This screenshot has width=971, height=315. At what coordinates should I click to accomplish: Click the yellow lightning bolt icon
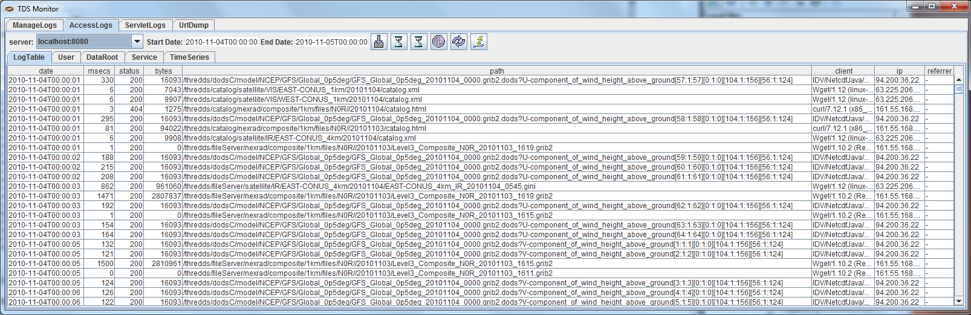pyautogui.click(x=478, y=42)
